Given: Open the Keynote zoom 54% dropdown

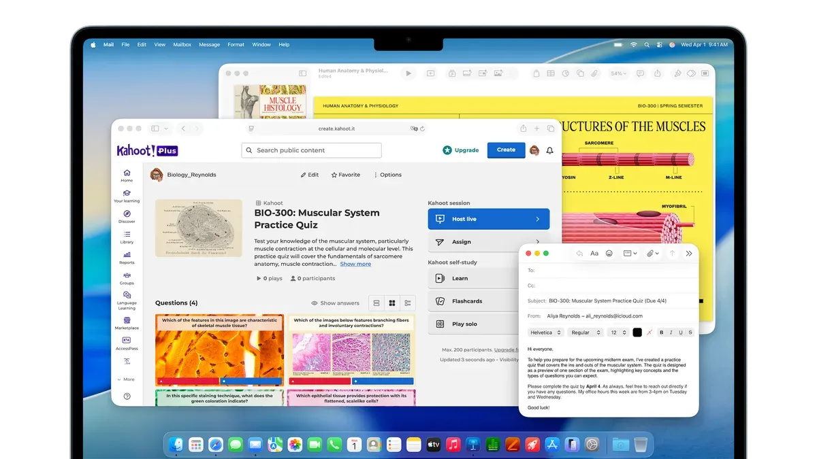Looking at the screenshot, I should (x=618, y=73).
